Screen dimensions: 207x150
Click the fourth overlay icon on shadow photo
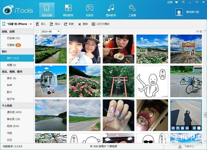tap(187, 128)
